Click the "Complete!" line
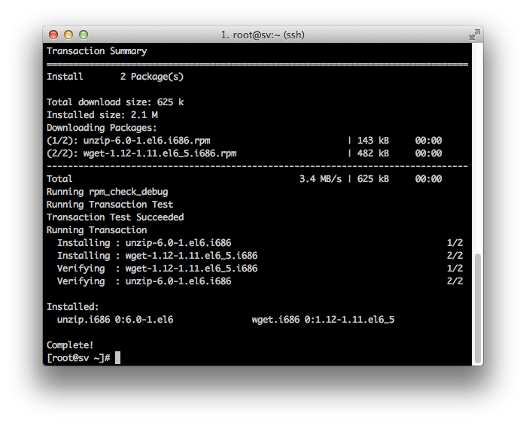526x425 pixels. click(70, 345)
